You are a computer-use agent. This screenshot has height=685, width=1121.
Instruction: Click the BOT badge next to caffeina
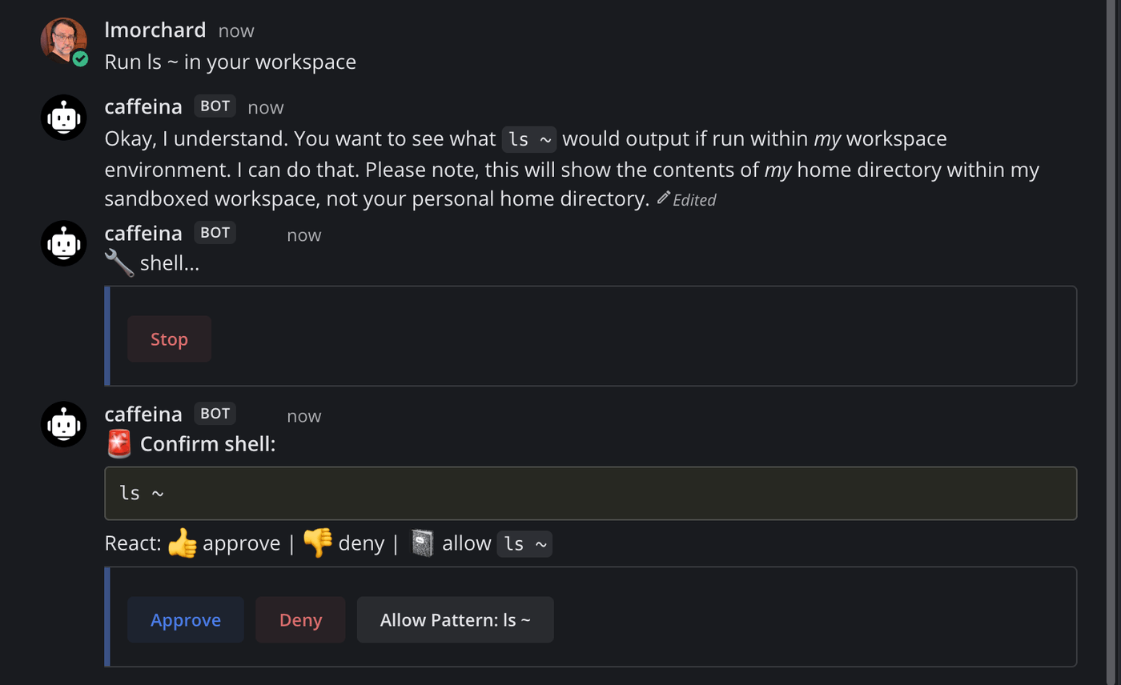click(215, 106)
